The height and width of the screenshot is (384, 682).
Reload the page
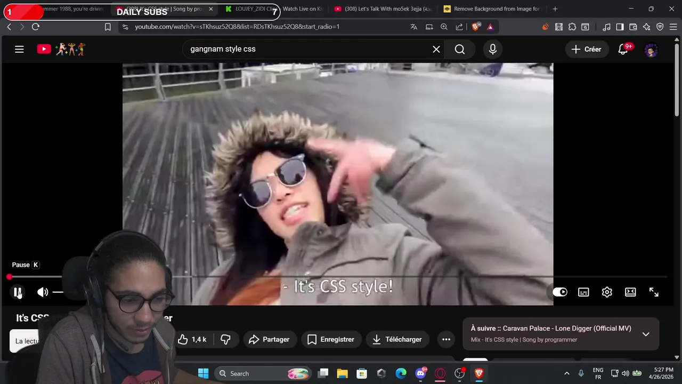pos(36,27)
